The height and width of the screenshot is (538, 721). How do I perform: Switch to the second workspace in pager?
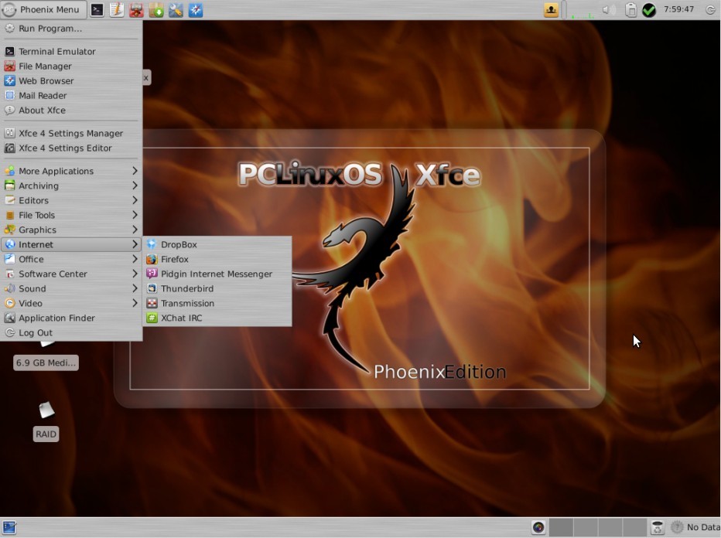coord(586,527)
